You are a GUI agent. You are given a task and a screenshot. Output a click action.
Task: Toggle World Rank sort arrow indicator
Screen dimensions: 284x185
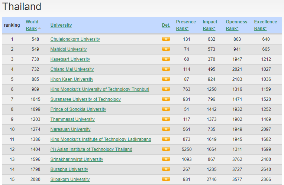tap(39, 29)
